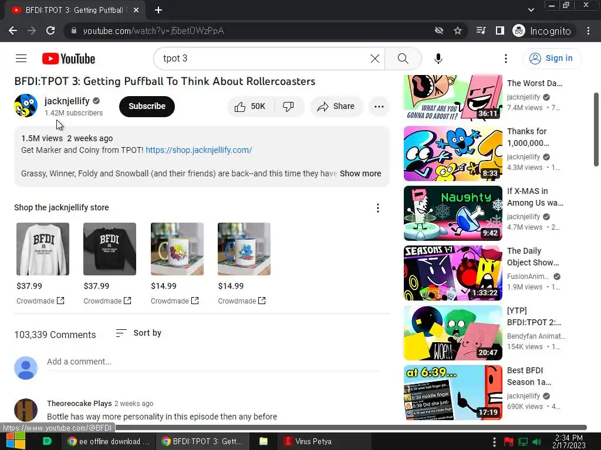Open the YouTube hamburger guide menu
This screenshot has width=601, height=450.
point(21,59)
